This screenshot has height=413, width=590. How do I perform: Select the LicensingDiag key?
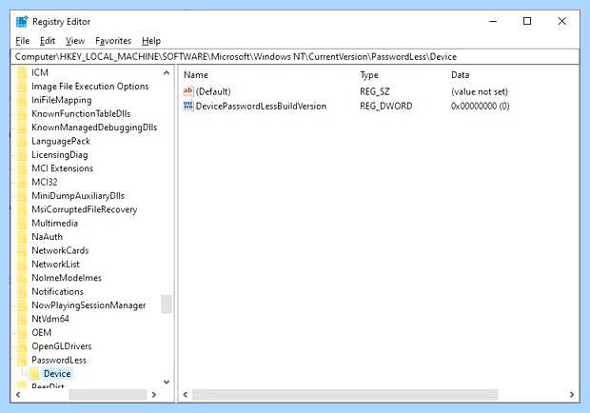(59, 154)
